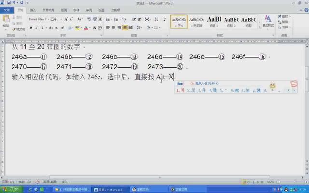309x193 pixels.
Task: Switch to the Page Layout tab
Action: point(48,10)
